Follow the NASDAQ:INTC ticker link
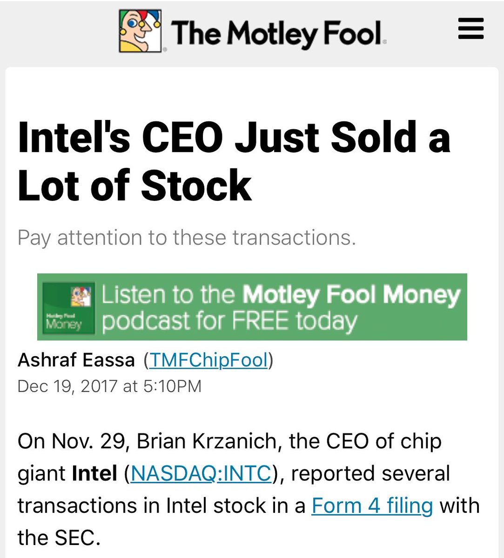Viewport: 504px width, 558px height. (x=201, y=474)
